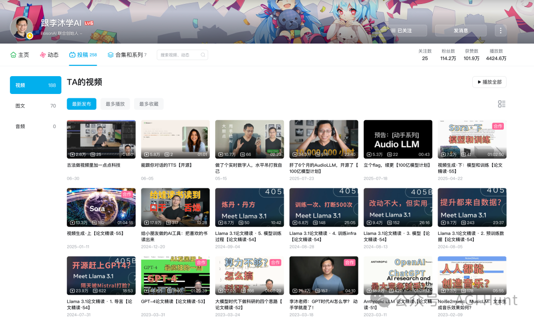Screen dimensions: 534x321
Task: Select the 音频 0 sidebar category
Action: coord(36,126)
